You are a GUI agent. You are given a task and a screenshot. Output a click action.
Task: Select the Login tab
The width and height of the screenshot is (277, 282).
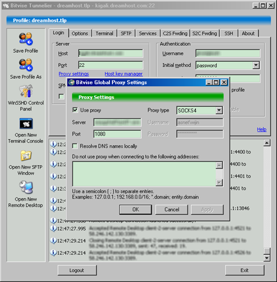coord(59,33)
